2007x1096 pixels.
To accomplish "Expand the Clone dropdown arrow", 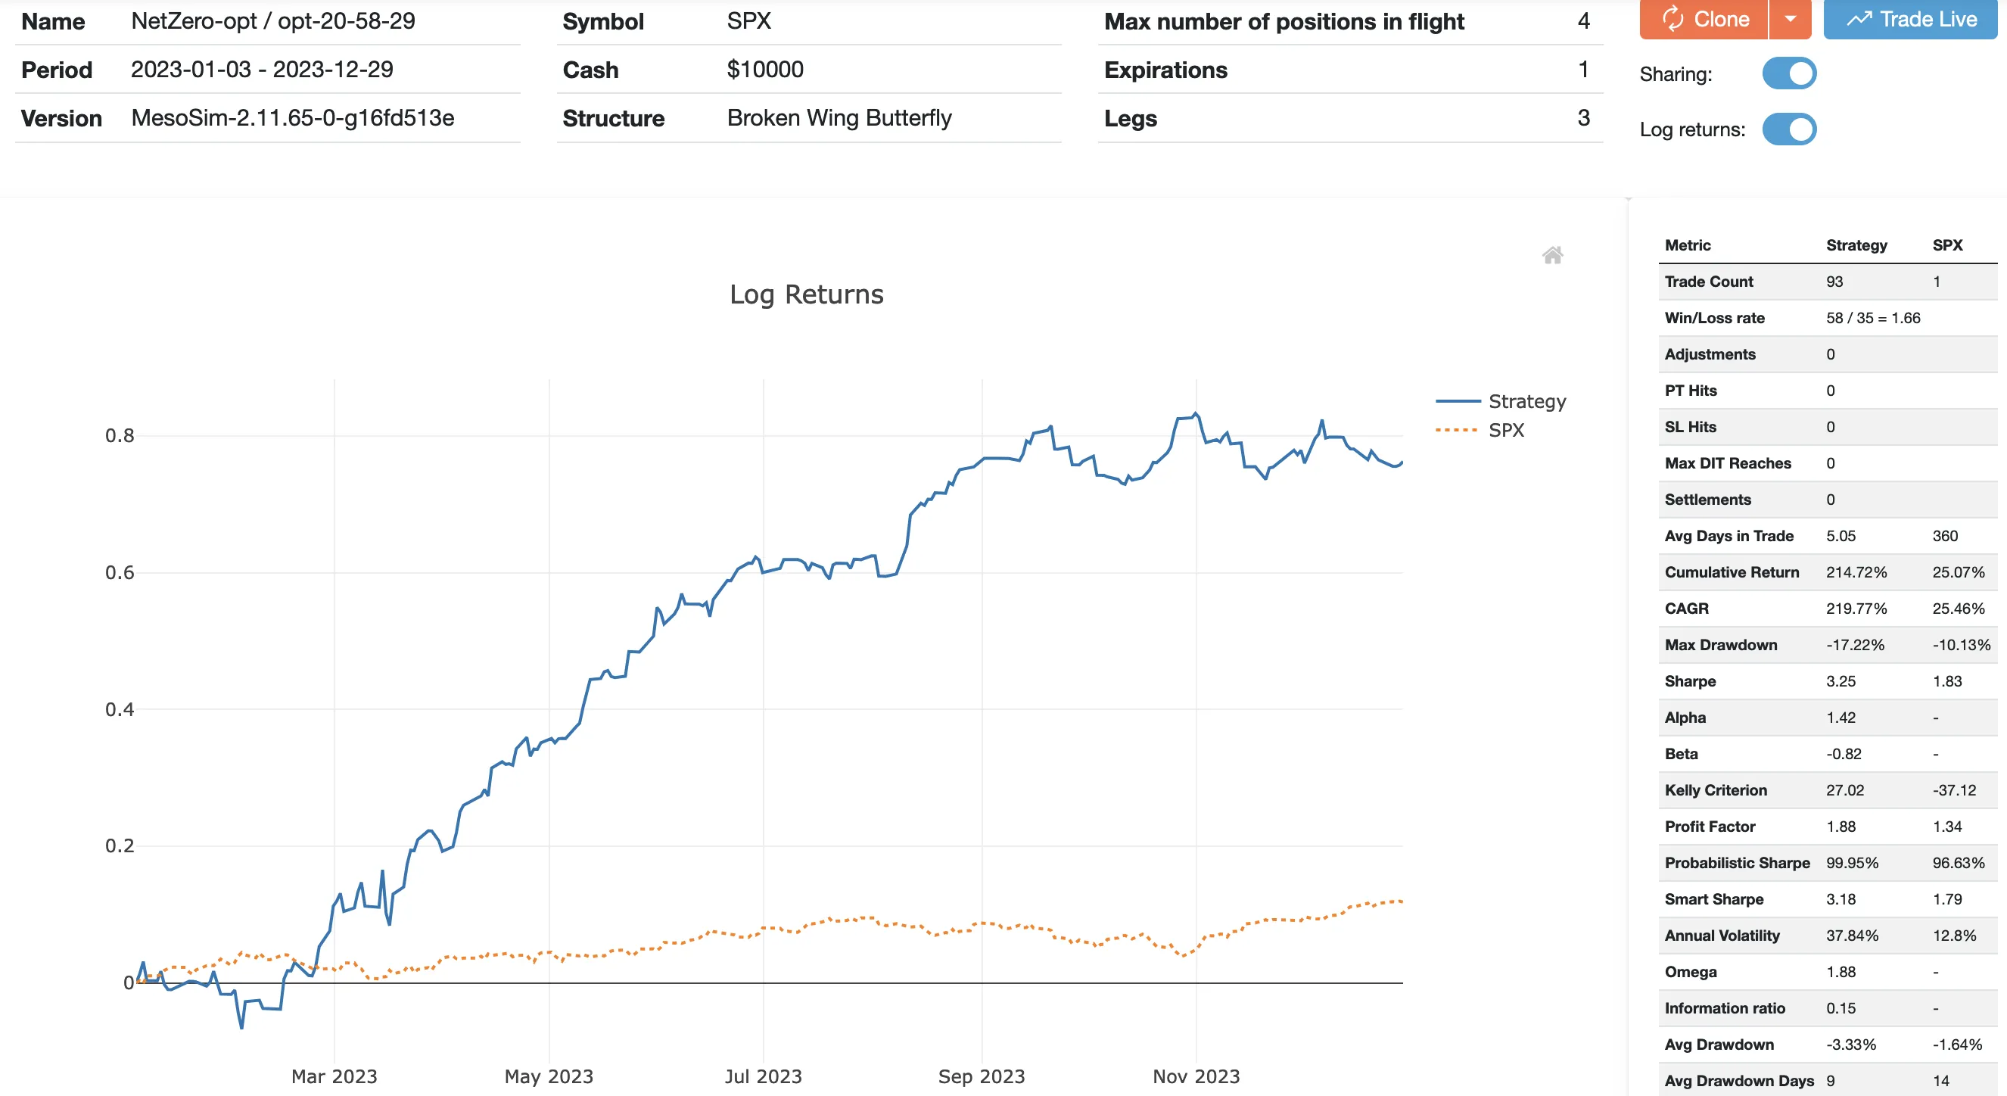I will pyautogui.click(x=1791, y=19).
